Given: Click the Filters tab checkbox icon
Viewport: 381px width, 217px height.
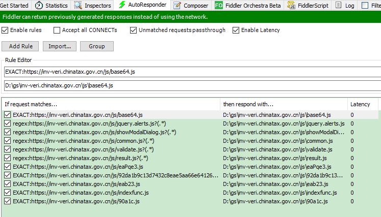Looking at the screenshot, I should click(365, 5).
